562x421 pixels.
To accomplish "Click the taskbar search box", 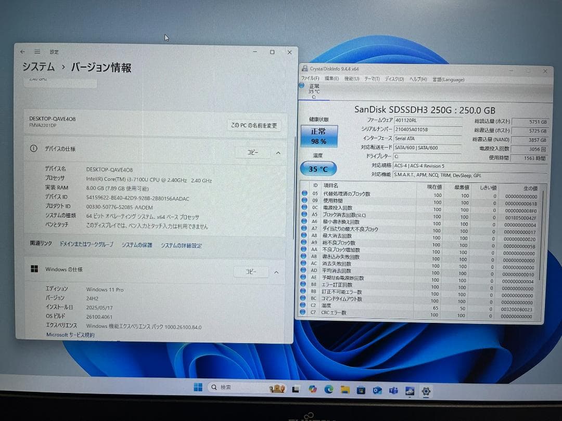I will point(247,387).
